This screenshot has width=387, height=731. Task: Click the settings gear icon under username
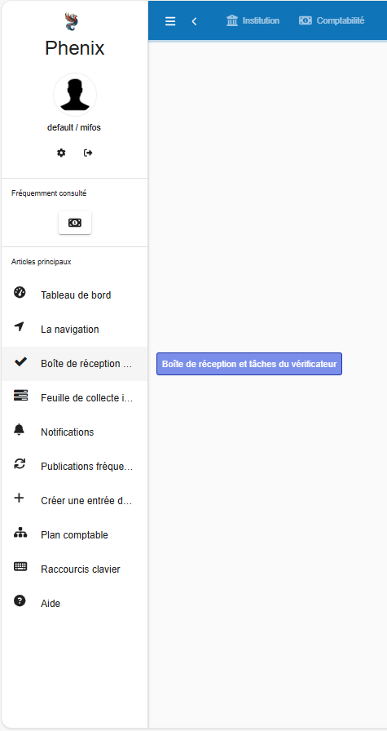coord(61,153)
